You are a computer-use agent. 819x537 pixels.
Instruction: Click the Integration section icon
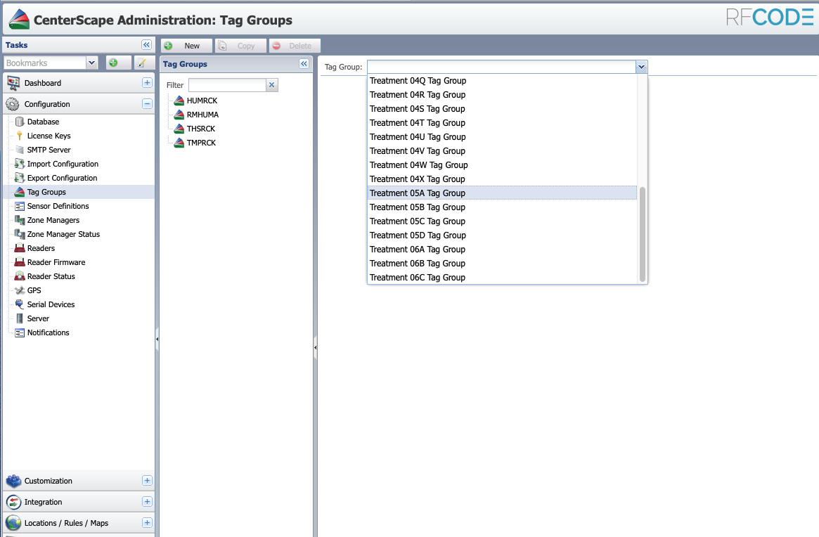[x=13, y=502]
